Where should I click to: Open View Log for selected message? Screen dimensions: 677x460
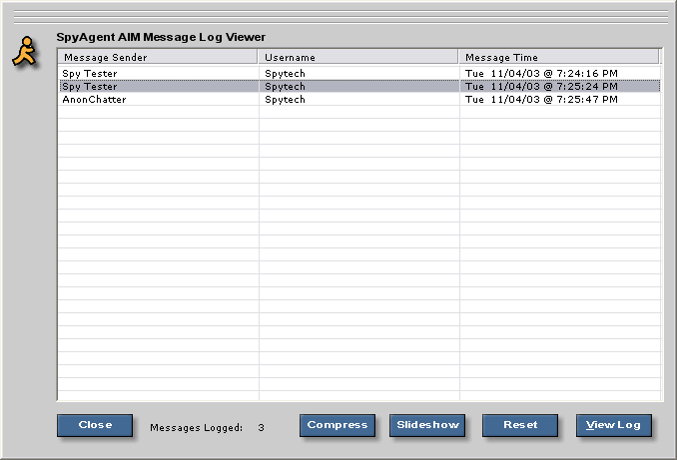point(613,425)
